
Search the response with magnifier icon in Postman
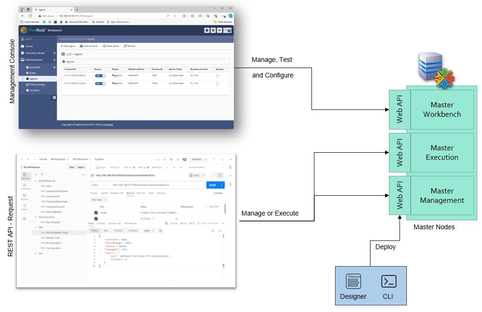[220, 231]
